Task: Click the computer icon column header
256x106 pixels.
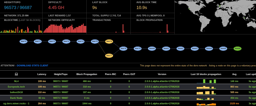Action: [16, 74]
